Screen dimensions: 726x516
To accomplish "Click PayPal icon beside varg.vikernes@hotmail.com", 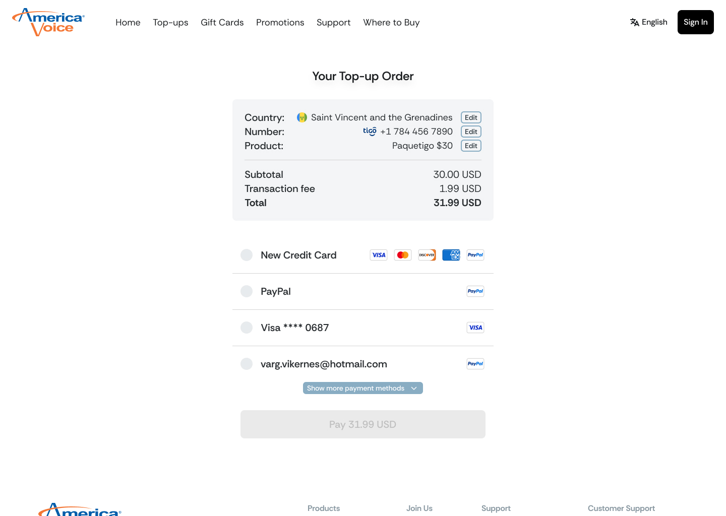I will [x=475, y=364].
